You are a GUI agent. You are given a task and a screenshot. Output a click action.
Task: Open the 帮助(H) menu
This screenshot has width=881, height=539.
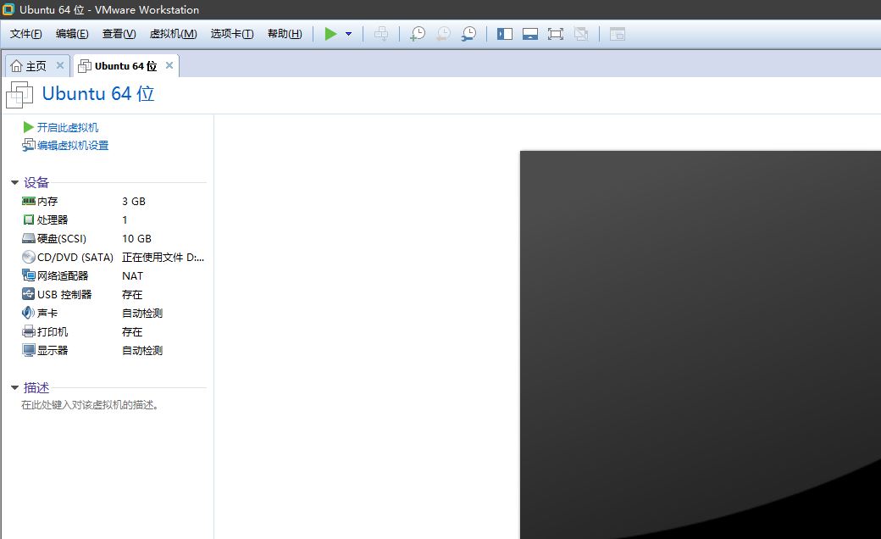[285, 34]
